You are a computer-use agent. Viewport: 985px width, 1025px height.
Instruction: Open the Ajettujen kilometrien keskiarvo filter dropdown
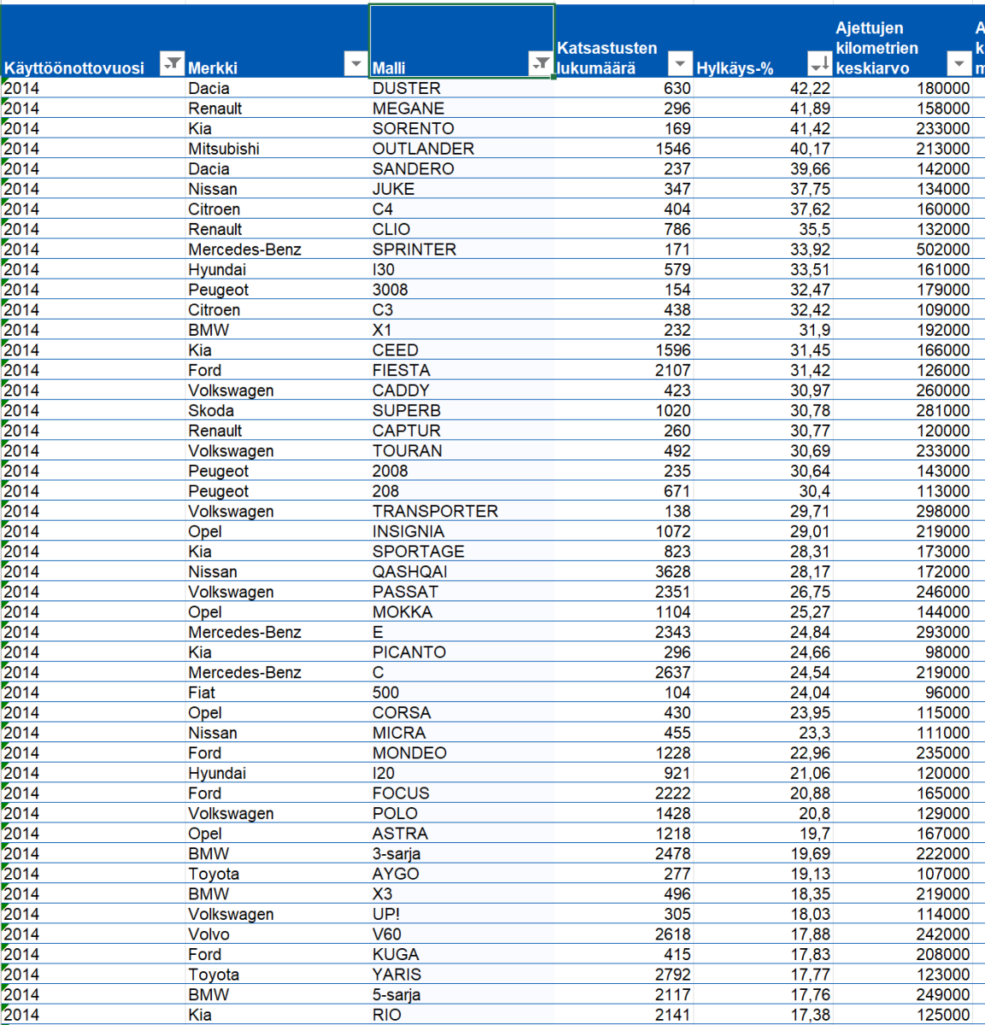pos(959,64)
